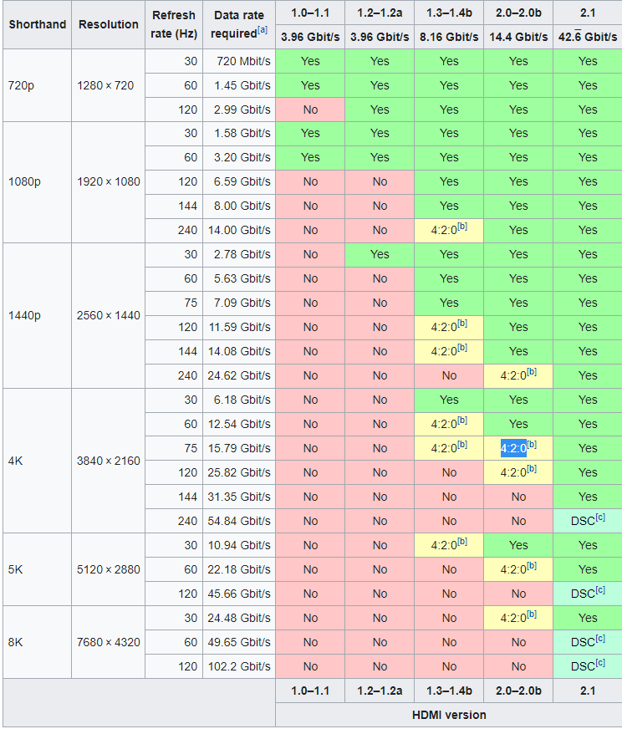Click the 2.1 header at table top
The image size is (622, 729).
[x=588, y=13]
